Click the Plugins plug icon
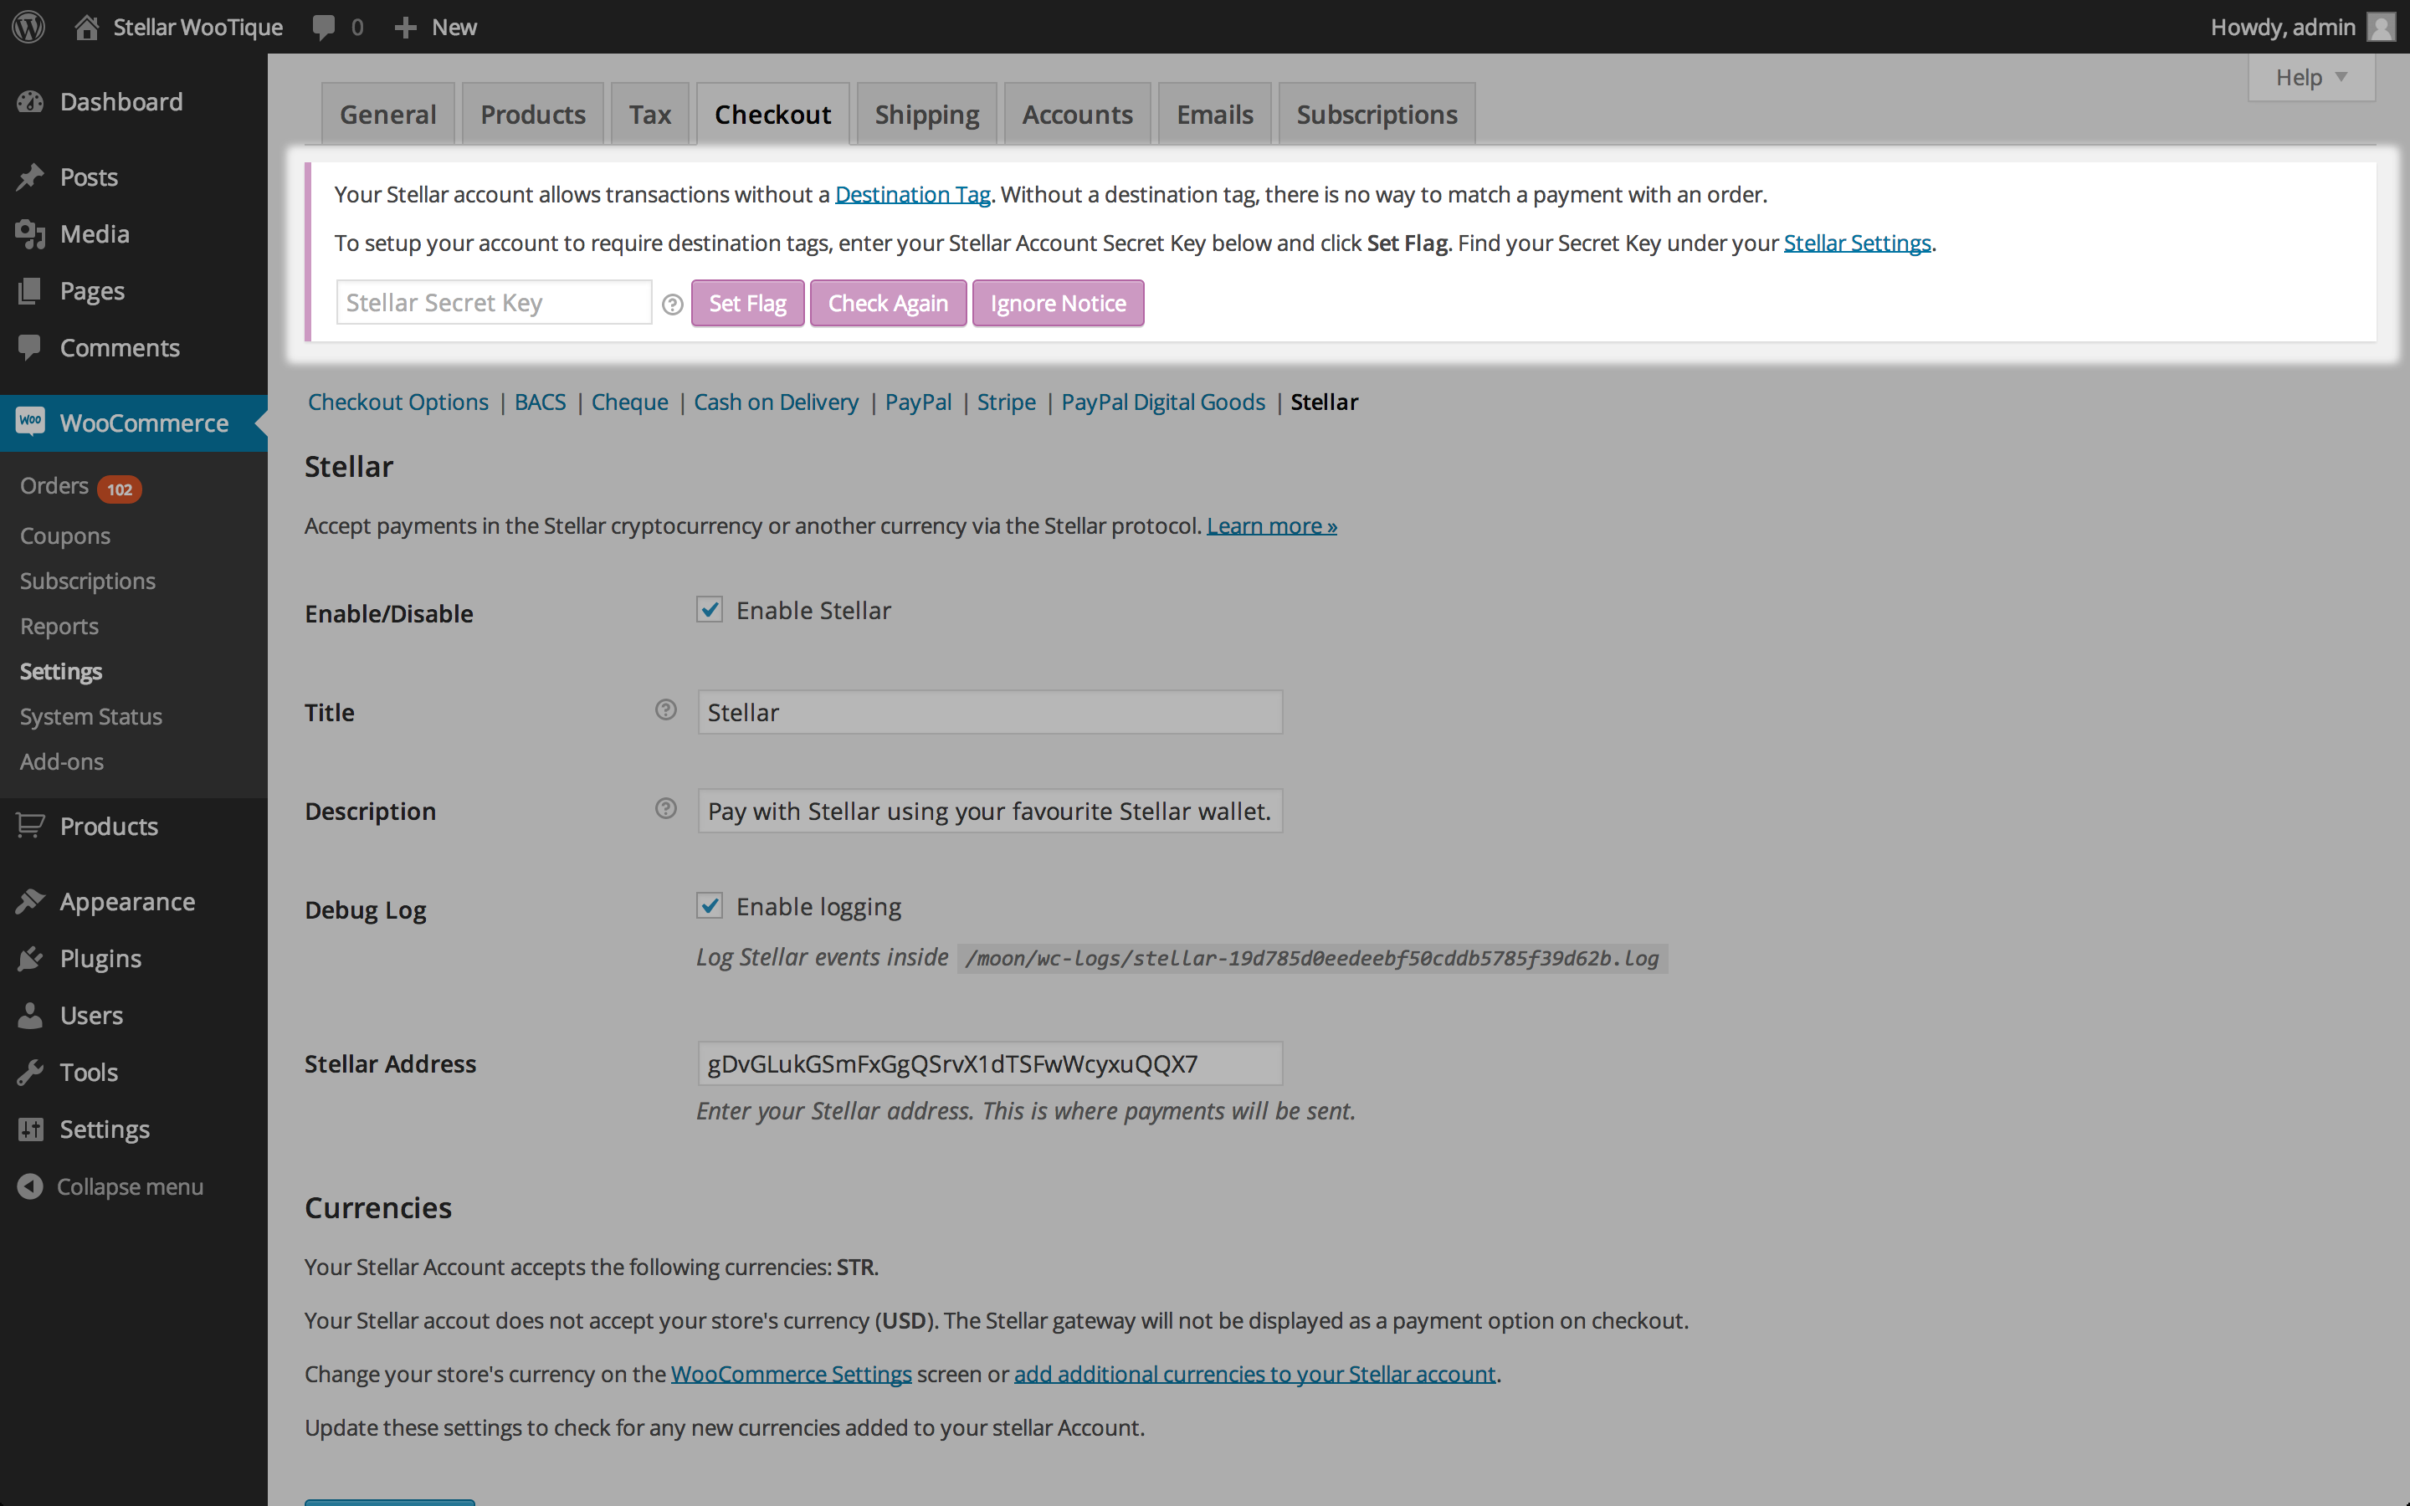The width and height of the screenshot is (2410, 1506). pos(31,958)
